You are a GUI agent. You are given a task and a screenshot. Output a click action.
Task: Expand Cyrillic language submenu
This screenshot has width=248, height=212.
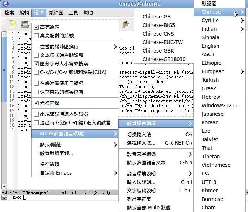(x=219, y=20)
